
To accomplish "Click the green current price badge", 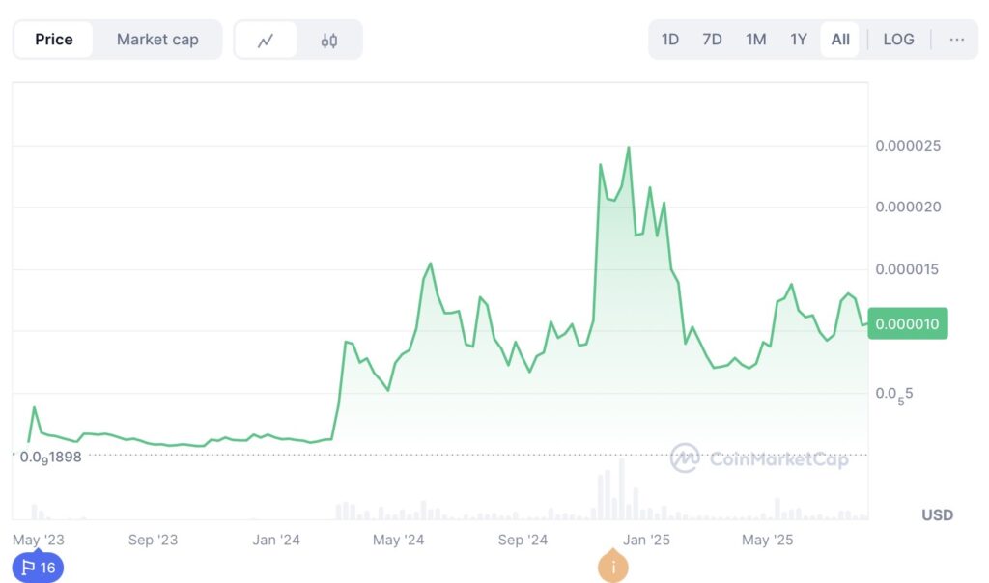I will [x=908, y=324].
